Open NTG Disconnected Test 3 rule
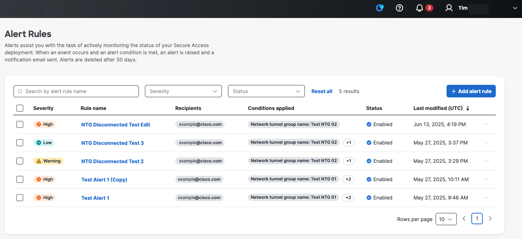Viewport: 522px width, 239px height. (x=112, y=143)
